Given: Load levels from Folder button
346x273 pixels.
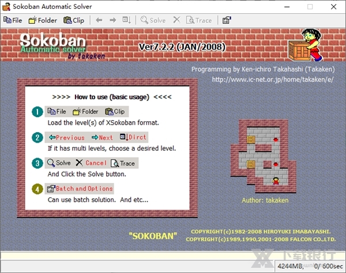Looking at the screenshot, I should point(43,20).
